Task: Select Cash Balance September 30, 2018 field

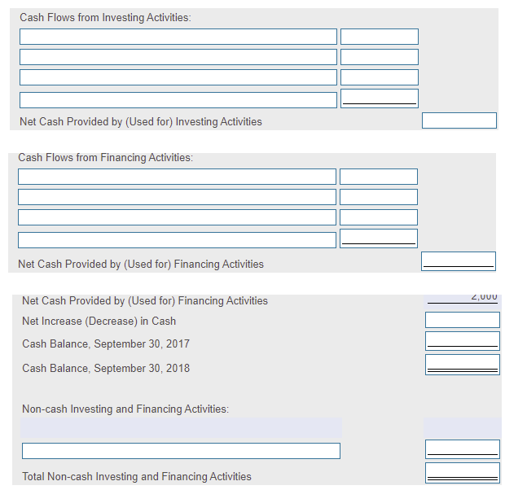Action: coord(463,365)
